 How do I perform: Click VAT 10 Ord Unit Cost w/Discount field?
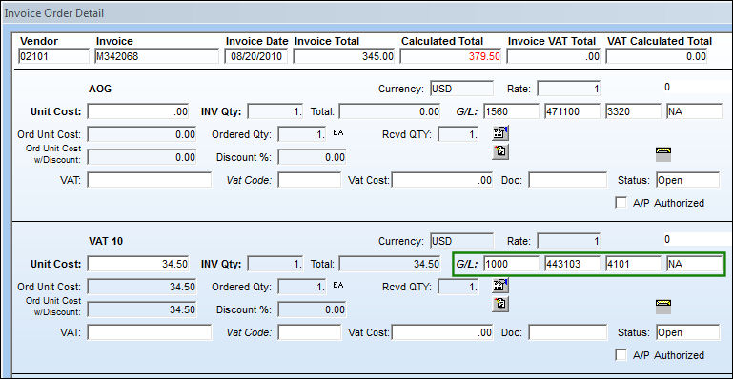(142, 309)
